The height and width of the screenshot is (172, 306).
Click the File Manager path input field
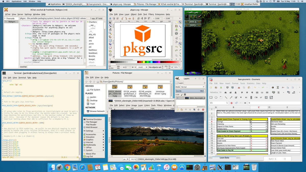(x=136, y=82)
